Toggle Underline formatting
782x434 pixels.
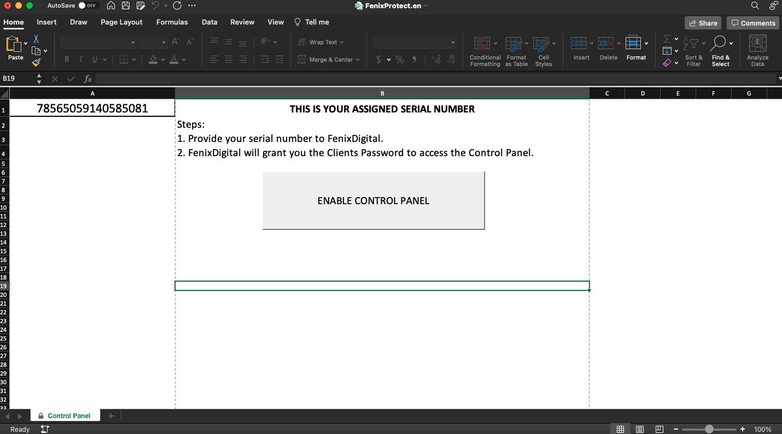pos(95,60)
